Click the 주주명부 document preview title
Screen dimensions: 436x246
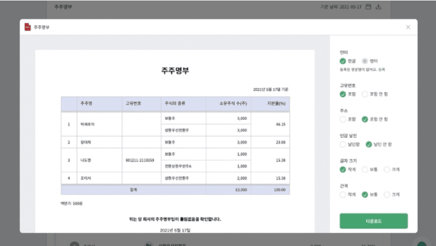(175, 71)
